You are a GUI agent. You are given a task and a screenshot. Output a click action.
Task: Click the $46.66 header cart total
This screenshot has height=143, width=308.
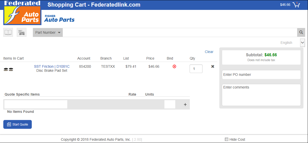tap(285, 5)
